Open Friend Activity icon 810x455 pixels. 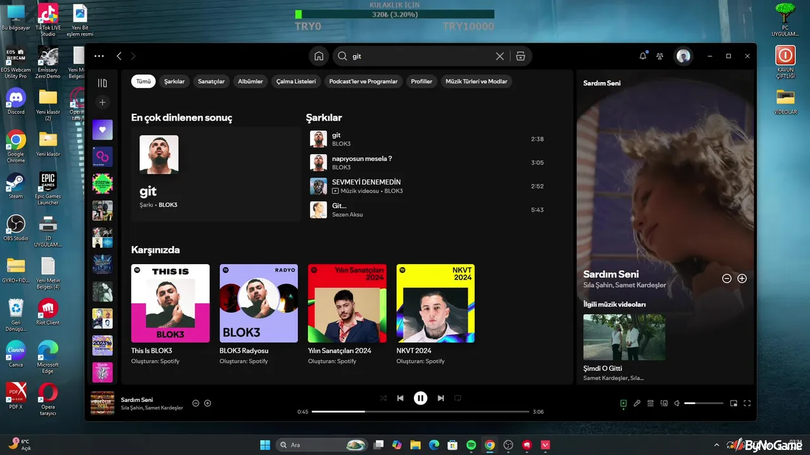[660, 56]
